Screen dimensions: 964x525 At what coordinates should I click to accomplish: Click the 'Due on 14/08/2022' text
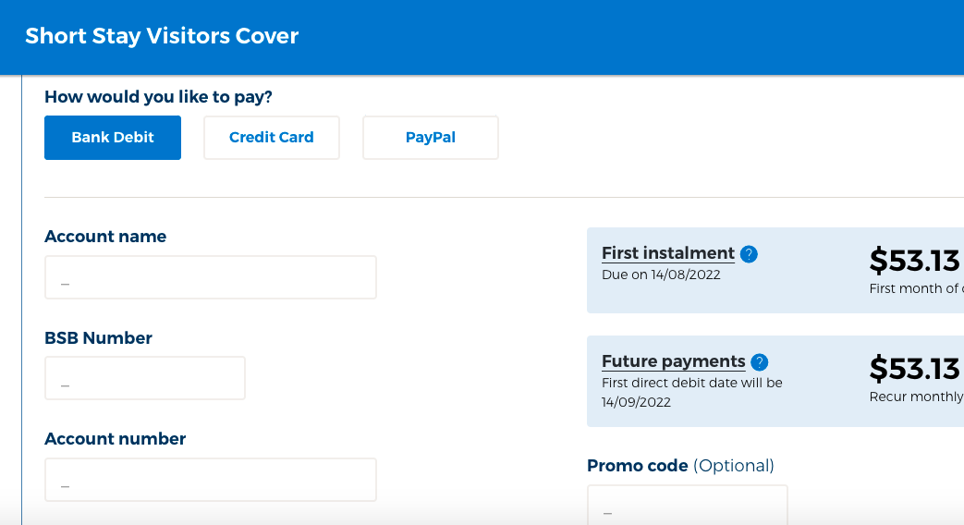pyautogui.click(x=661, y=275)
